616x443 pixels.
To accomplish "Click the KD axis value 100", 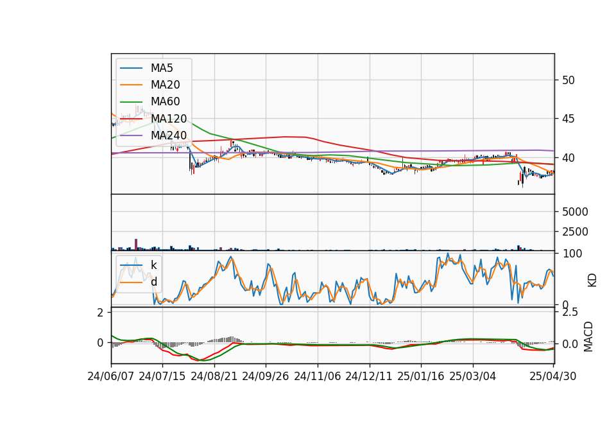I will click(x=572, y=254).
